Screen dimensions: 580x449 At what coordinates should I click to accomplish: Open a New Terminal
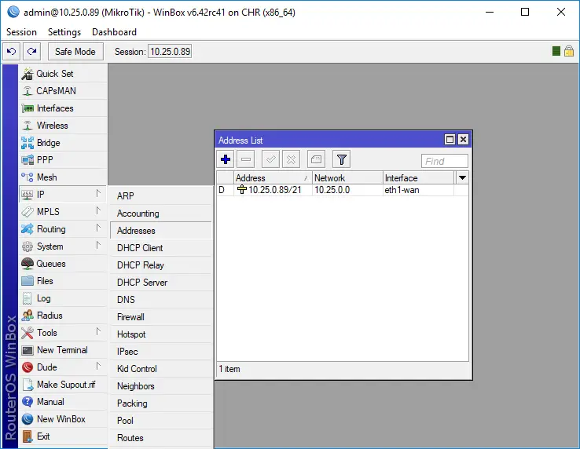(63, 350)
